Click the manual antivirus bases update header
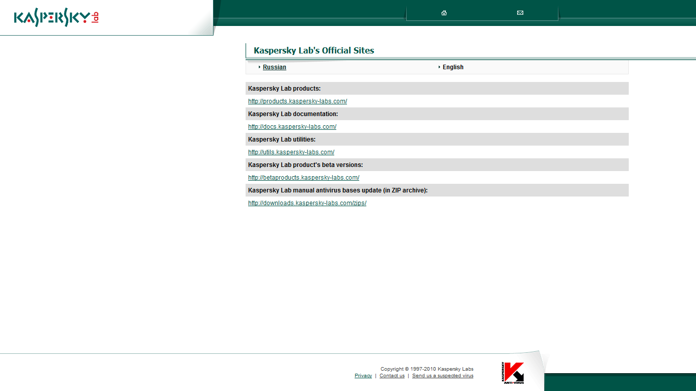Screen dimensions: 696x391 point(338,190)
